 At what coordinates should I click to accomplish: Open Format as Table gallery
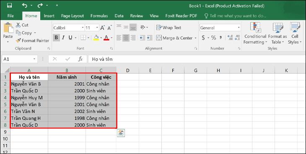click(277, 33)
